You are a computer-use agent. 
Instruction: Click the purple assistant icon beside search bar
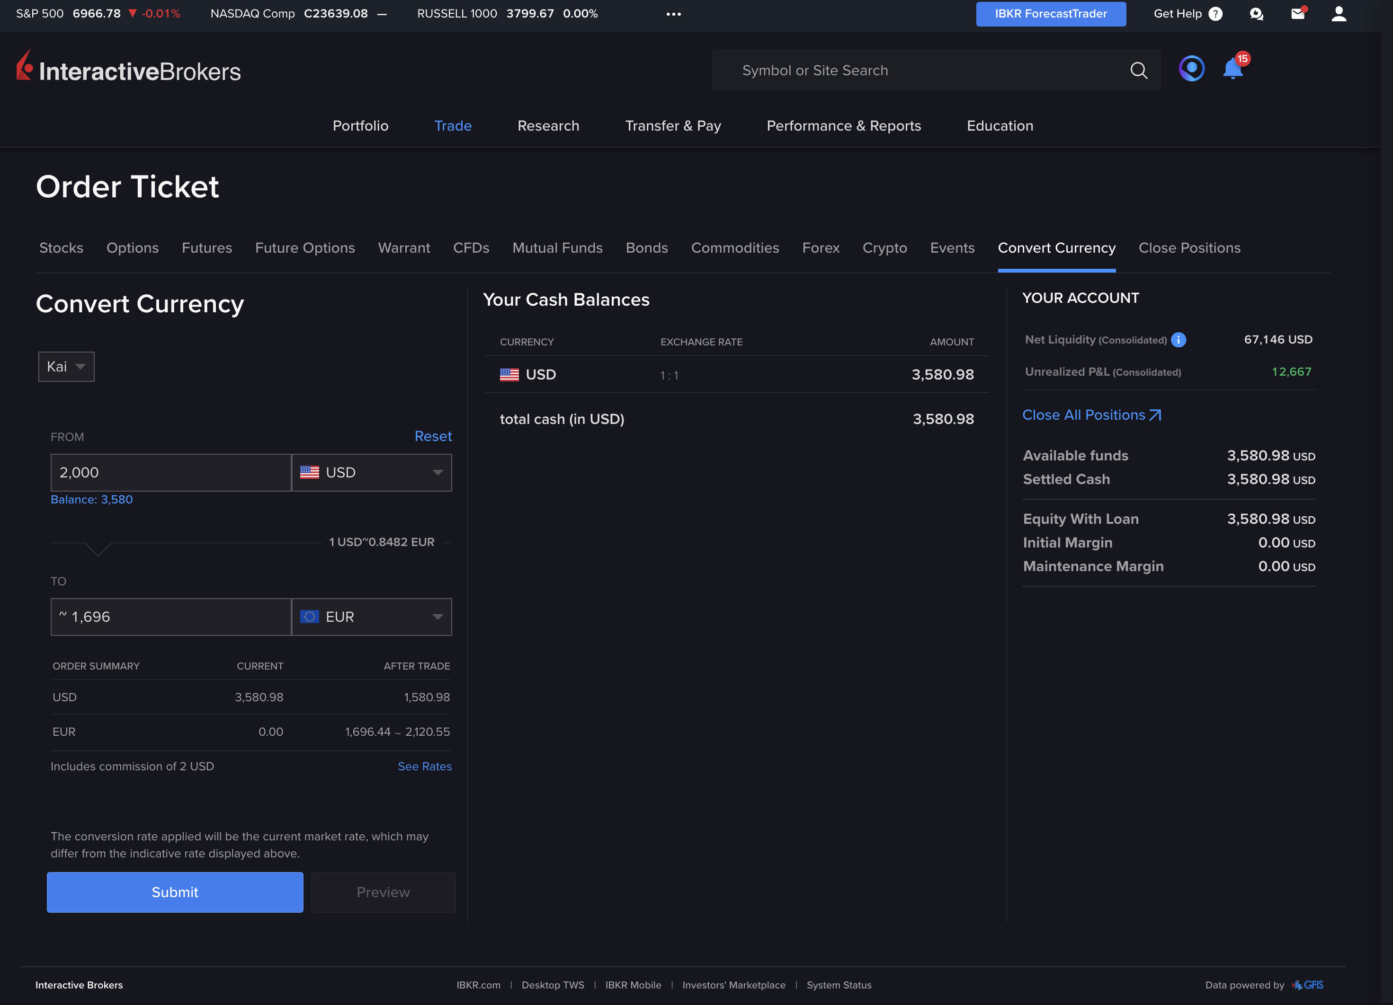pos(1192,69)
